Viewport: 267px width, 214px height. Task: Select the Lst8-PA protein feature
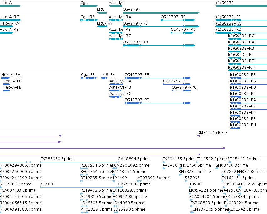click(x=104, y=78)
